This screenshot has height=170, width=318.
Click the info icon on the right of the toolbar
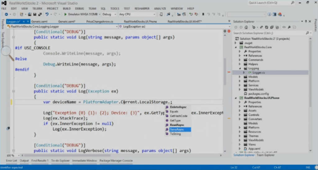[269, 14]
